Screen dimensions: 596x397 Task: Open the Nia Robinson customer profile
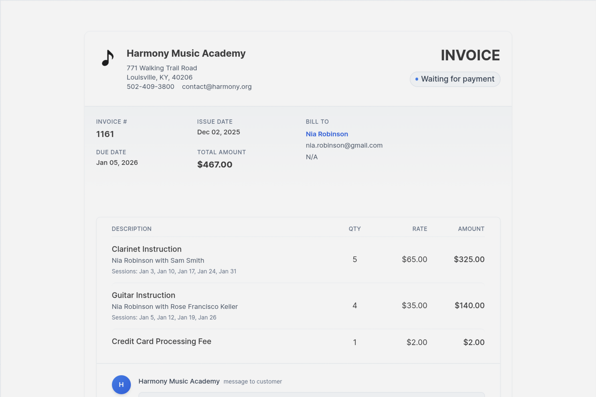click(x=327, y=134)
